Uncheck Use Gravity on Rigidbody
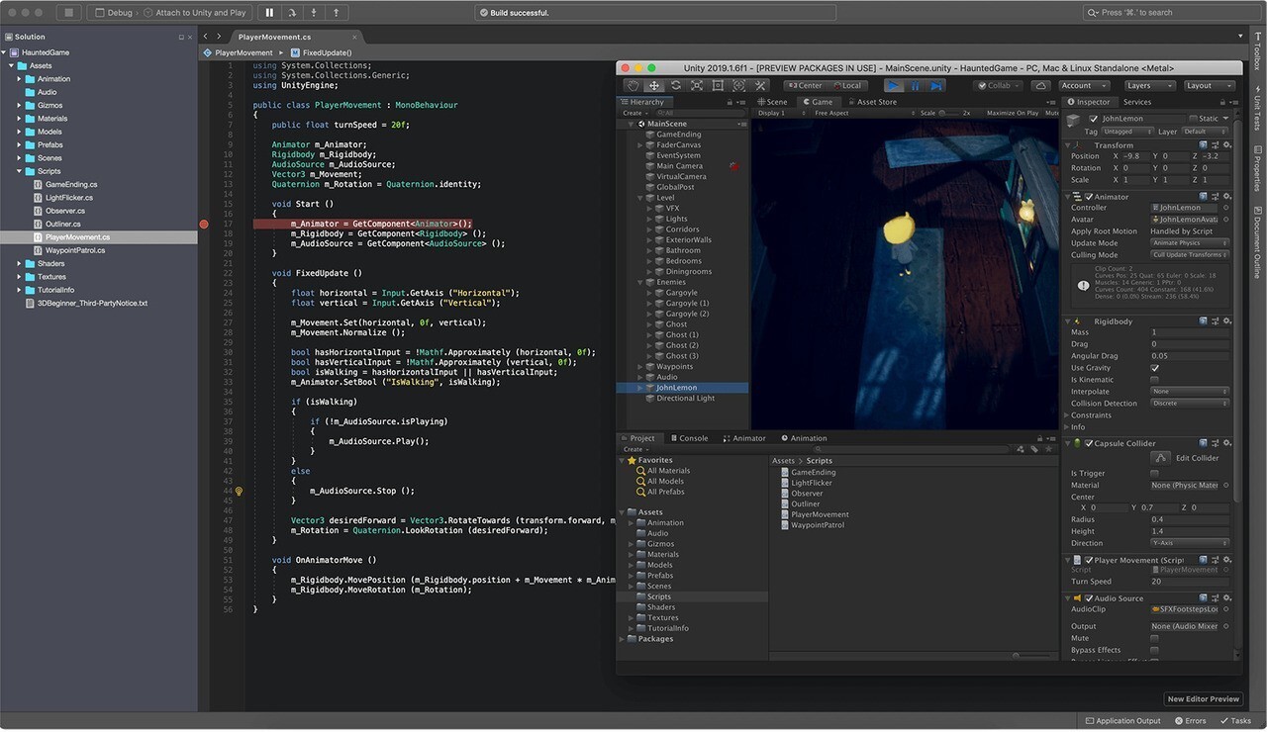Screen dimensions: 1267x732 coord(1154,368)
